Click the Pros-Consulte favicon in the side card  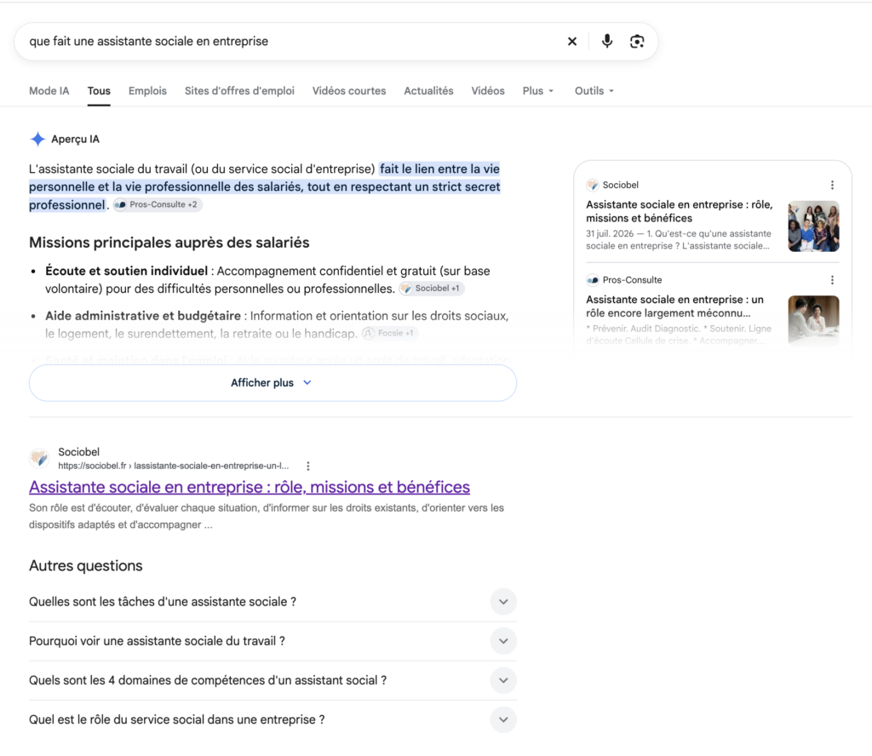click(x=593, y=280)
